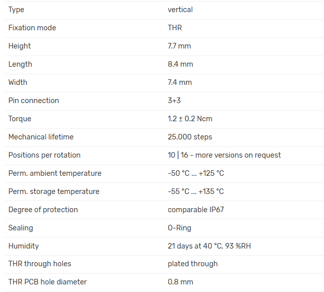Click the THR PCB hole diameter label
324x292 pixels.
click(x=48, y=282)
